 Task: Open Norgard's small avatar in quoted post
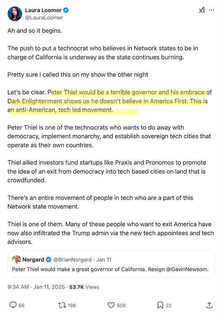click(16, 259)
